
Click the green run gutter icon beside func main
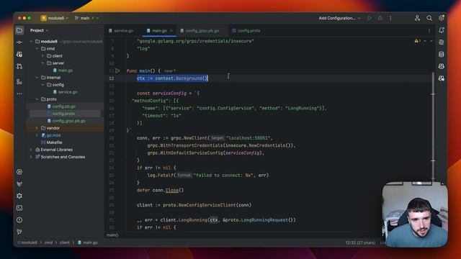click(117, 71)
